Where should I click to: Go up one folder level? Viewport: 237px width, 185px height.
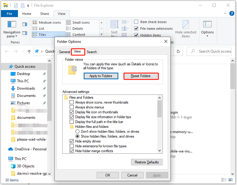(29, 51)
